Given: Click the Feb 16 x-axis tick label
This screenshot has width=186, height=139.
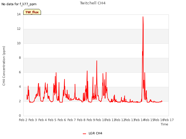Looking at the screenshot, I should 159,120.
